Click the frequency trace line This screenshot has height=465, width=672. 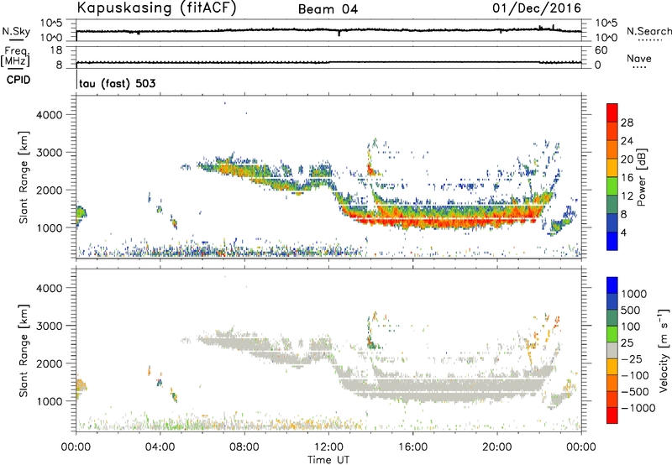click(x=328, y=62)
